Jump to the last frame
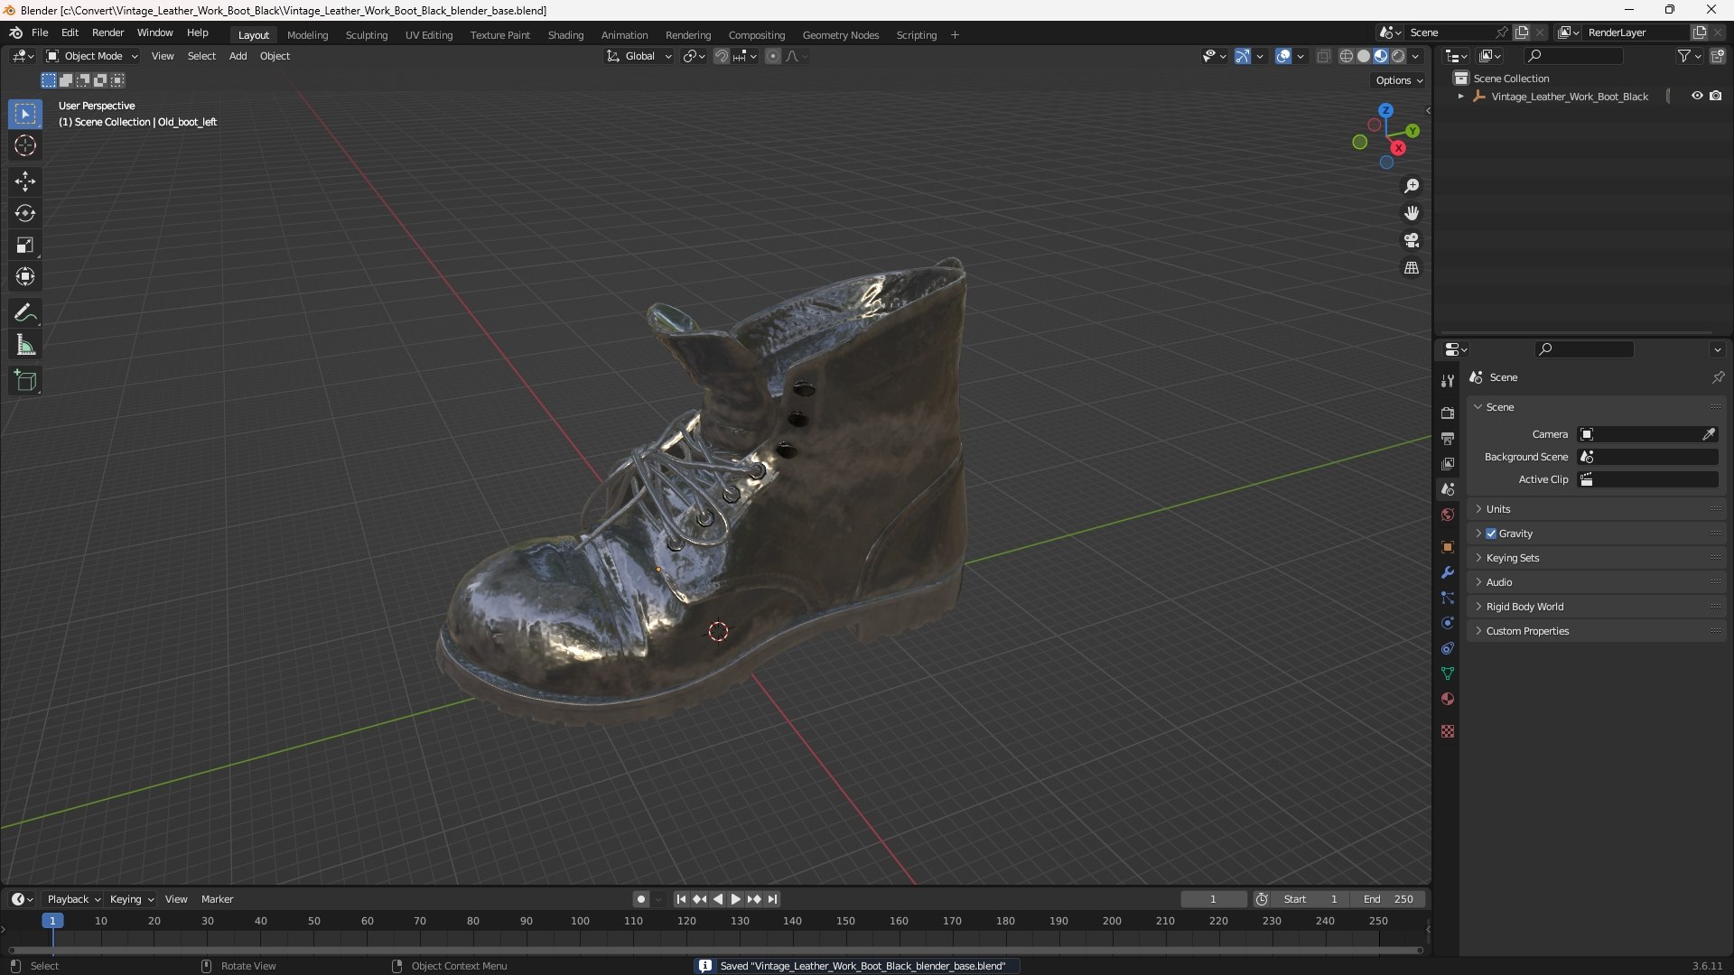Screen dimensions: 1734x975 pos(772,899)
